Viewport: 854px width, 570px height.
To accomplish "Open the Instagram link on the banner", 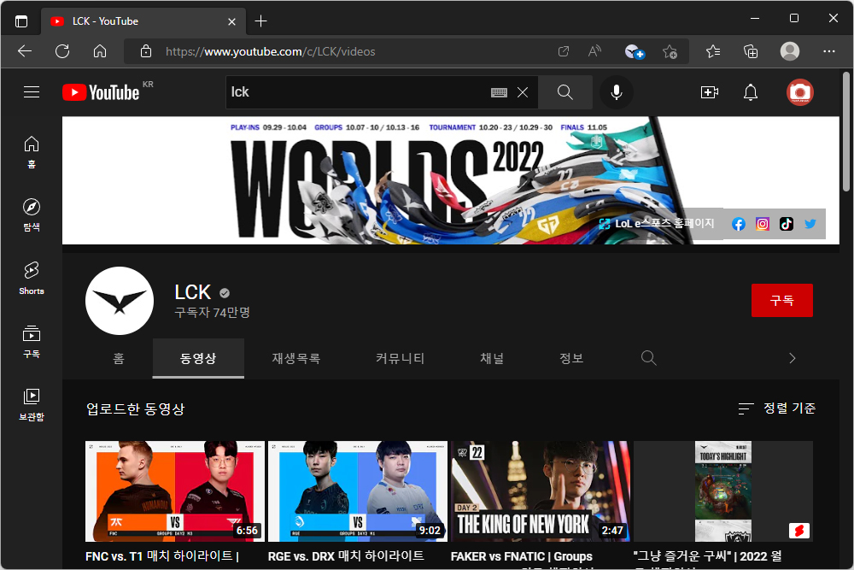I will point(763,224).
